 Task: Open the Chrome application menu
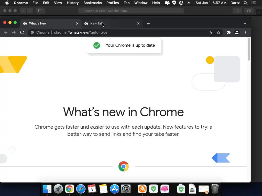click(x=21, y=3)
